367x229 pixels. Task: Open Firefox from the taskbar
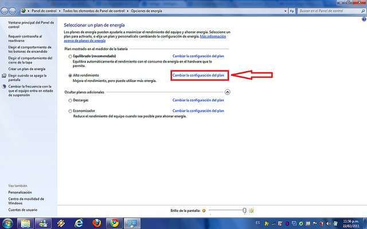click(x=96, y=223)
